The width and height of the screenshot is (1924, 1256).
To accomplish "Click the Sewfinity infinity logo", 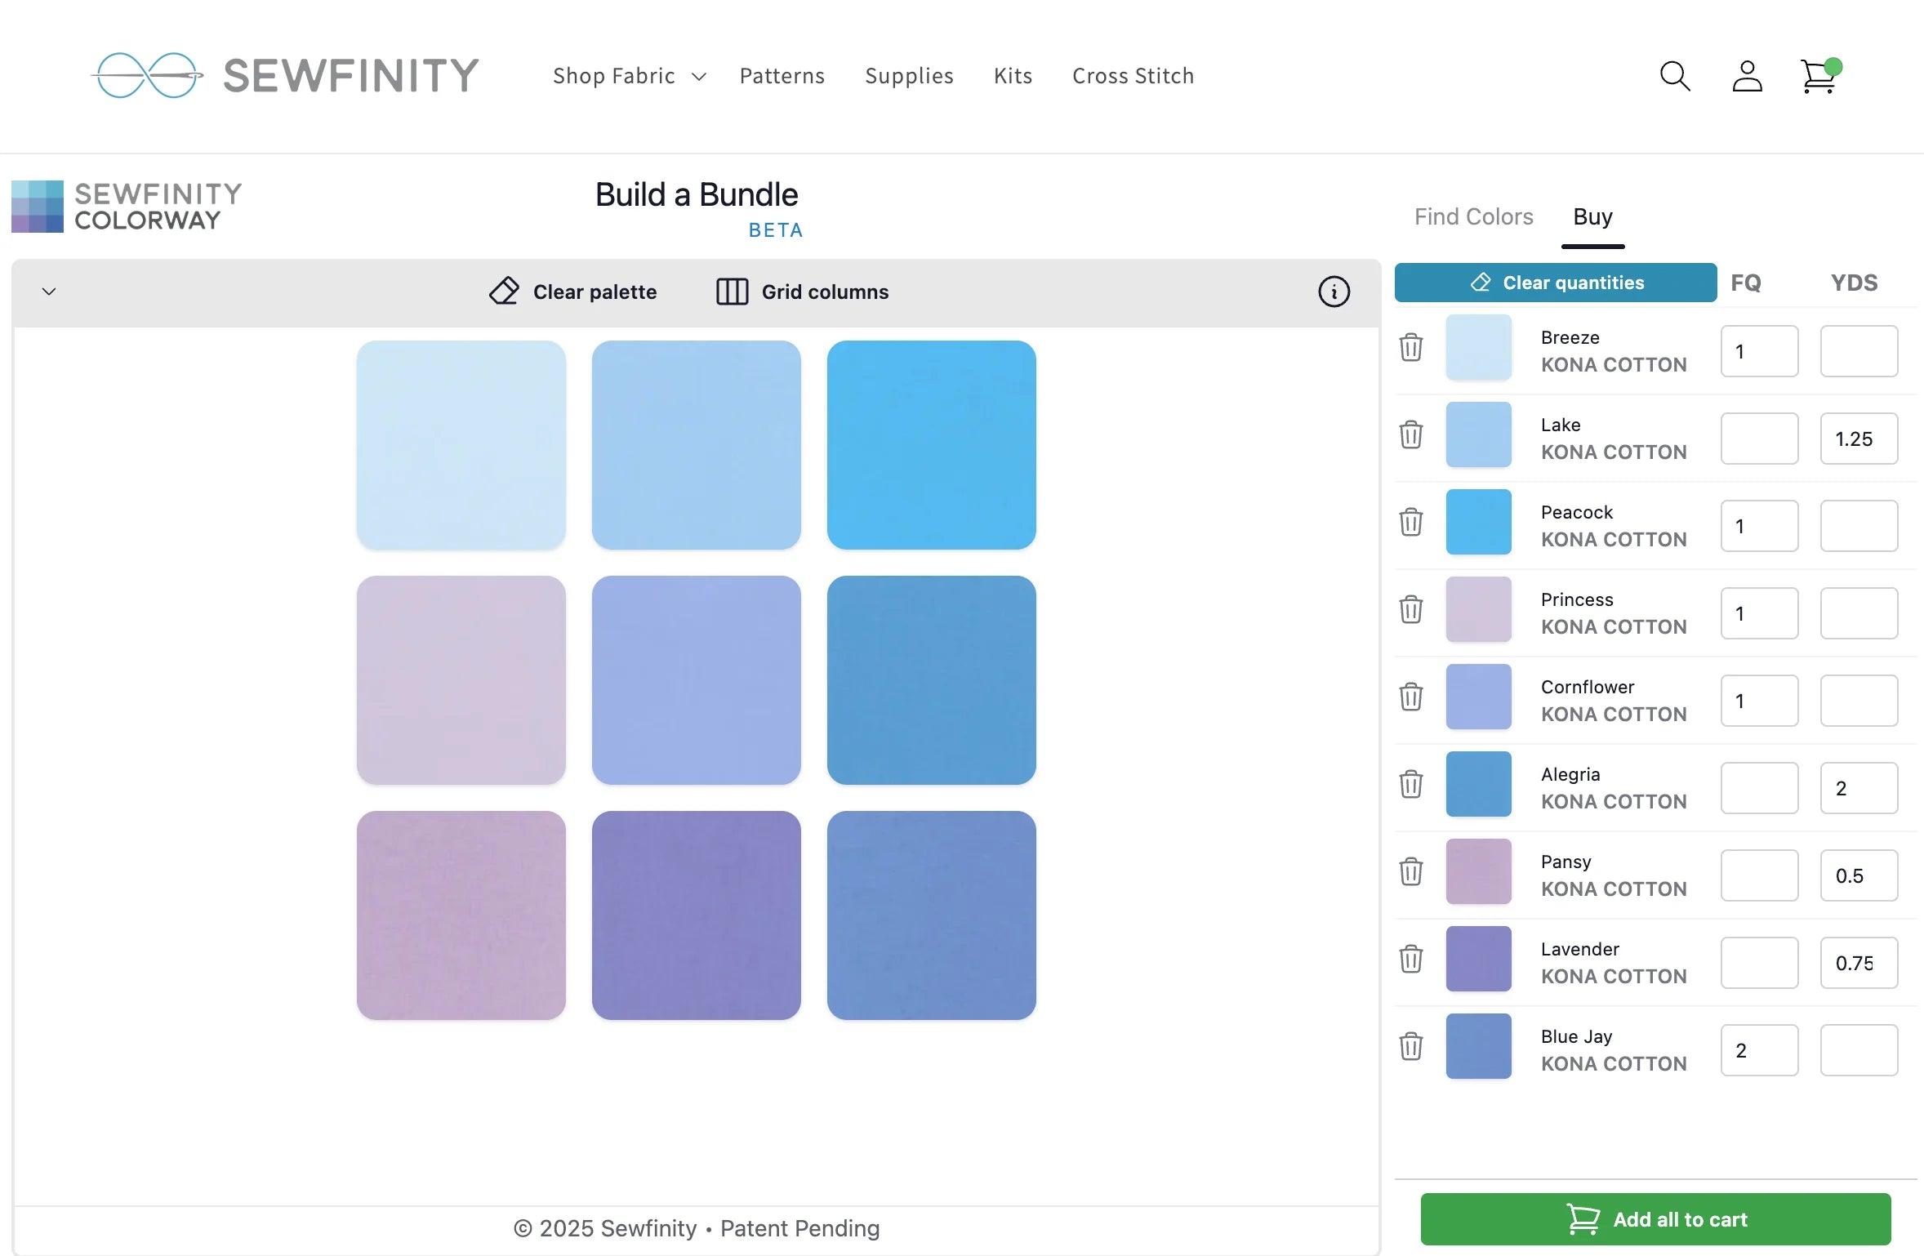I will pos(147,76).
